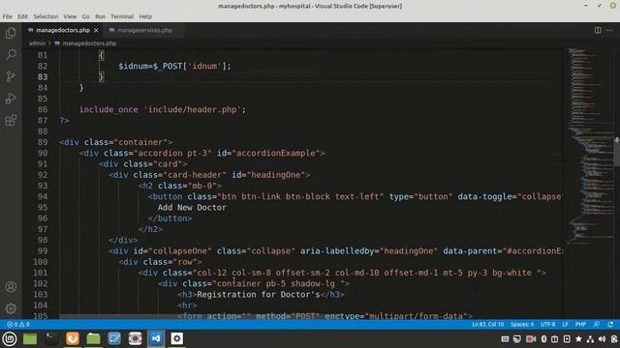Image resolution: width=620 pixels, height=348 pixels.
Task: Click the 'accordionExample' id value
Action: point(275,153)
